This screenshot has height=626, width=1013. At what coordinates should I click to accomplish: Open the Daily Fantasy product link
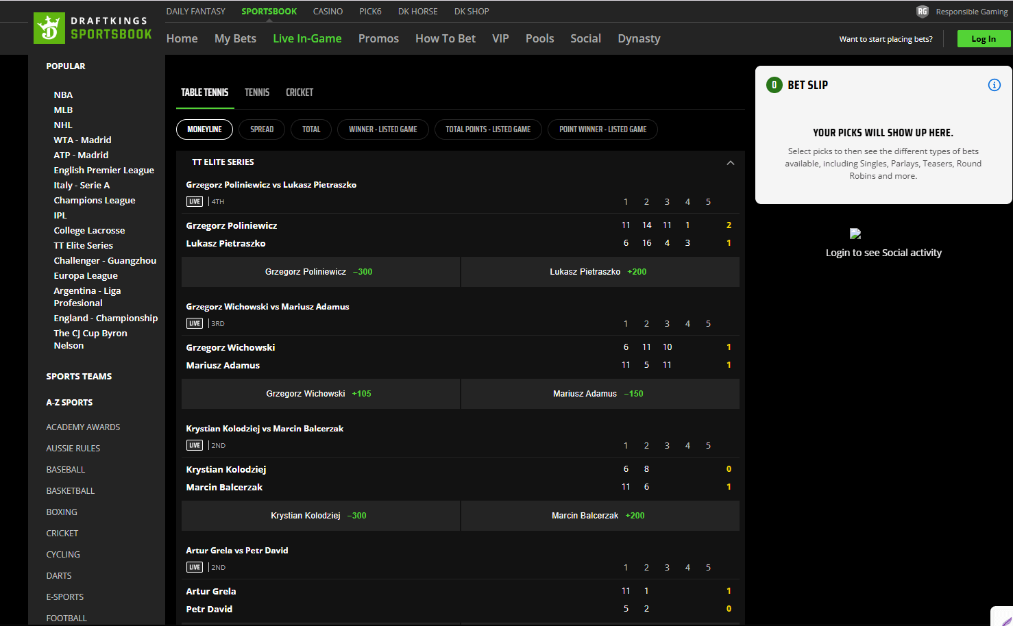pos(196,12)
